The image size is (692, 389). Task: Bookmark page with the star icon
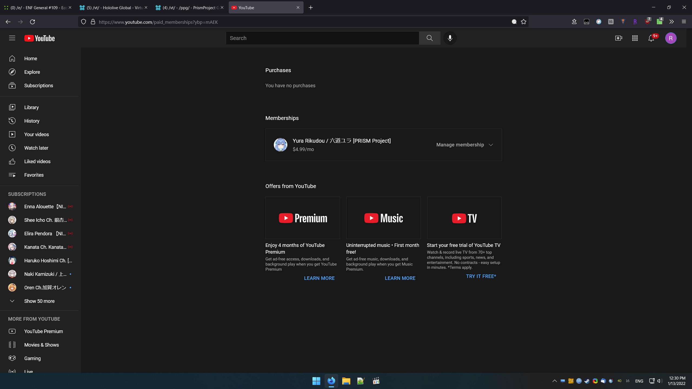524,22
